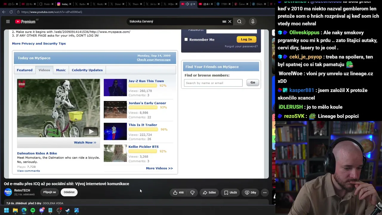This screenshot has height=215, width=382.
Task: Open Spotify from the taskbar
Action: point(33,210)
